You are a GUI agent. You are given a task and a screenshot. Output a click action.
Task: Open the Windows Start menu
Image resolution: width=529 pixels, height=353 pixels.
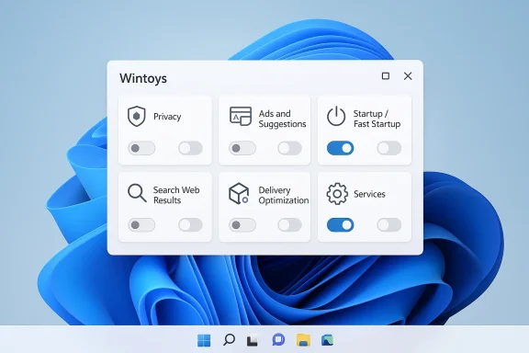point(204,340)
